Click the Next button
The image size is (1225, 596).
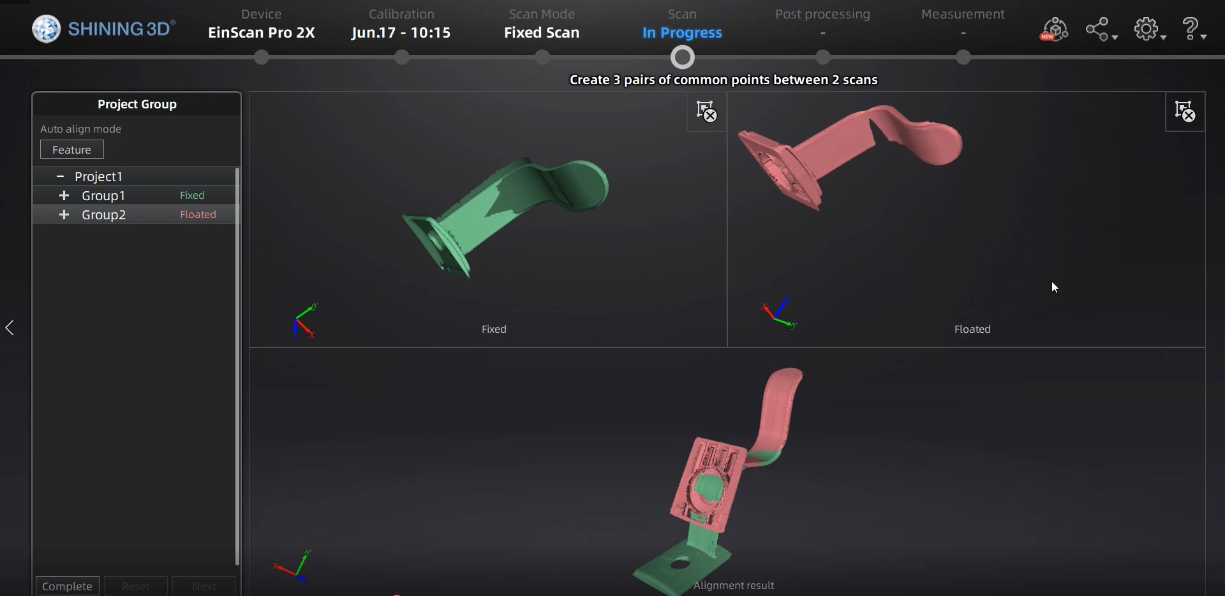tap(203, 585)
